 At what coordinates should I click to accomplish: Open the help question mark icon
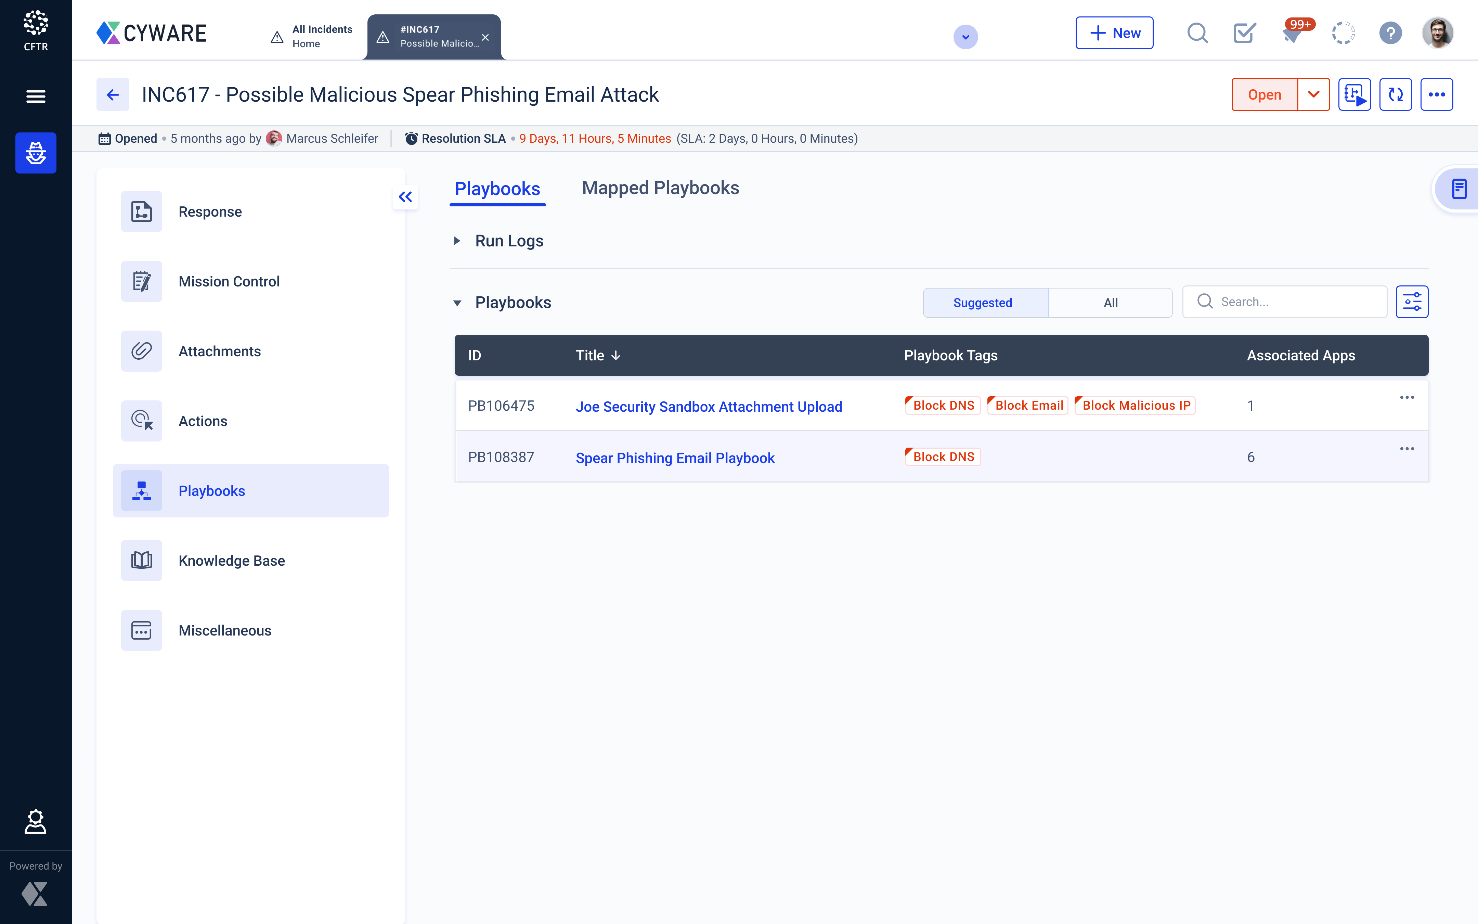(x=1390, y=33)
